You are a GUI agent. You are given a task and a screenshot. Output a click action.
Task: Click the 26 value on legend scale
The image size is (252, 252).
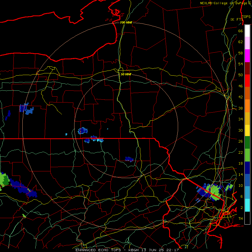(241, 141)
